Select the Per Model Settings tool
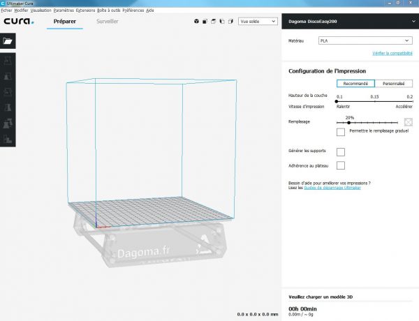The height and width of the screenshot is (321, 419). pos(8,124)
